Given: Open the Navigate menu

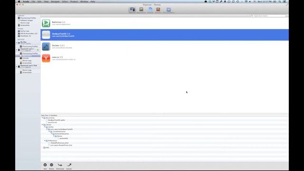Looking at the screenshot, I should (55, 1).
